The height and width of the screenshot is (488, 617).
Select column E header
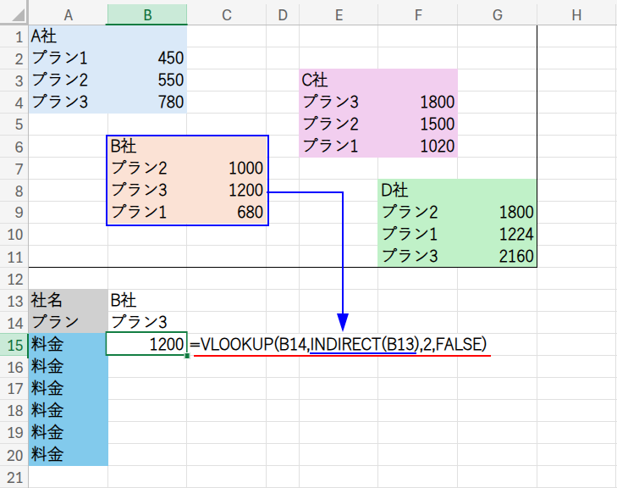click(339, 15)
